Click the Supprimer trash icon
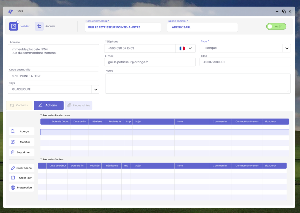Screen dimensions: 300x213 (13, 152)
